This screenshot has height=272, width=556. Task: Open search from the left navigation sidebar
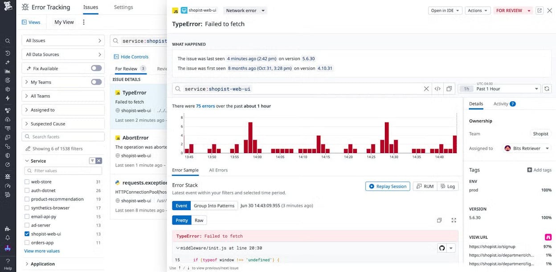[8, 41]
